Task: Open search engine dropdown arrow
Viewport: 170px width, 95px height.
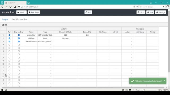Action: pos(164,7)
